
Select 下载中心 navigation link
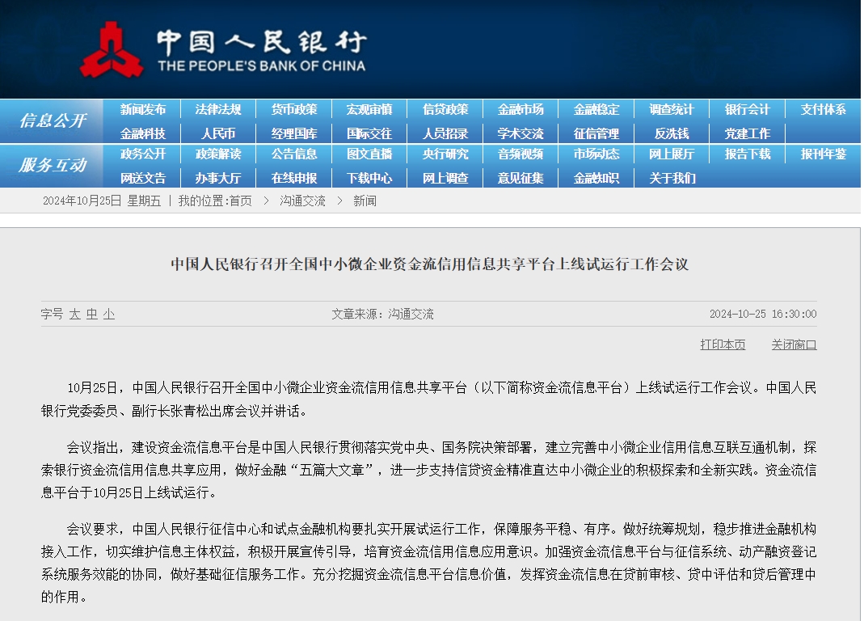pyautogui.click(x=369, y=178)
